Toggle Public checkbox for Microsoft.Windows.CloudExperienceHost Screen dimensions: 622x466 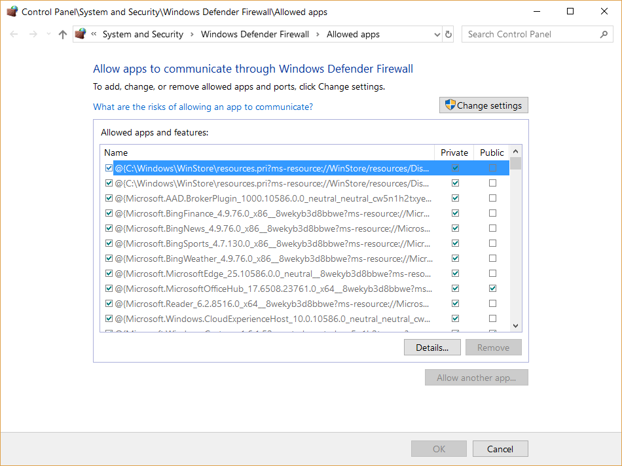tap(492, 319)
